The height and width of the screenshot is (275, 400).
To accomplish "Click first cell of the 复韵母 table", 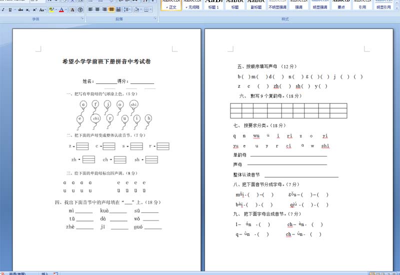I will point(236,106).
